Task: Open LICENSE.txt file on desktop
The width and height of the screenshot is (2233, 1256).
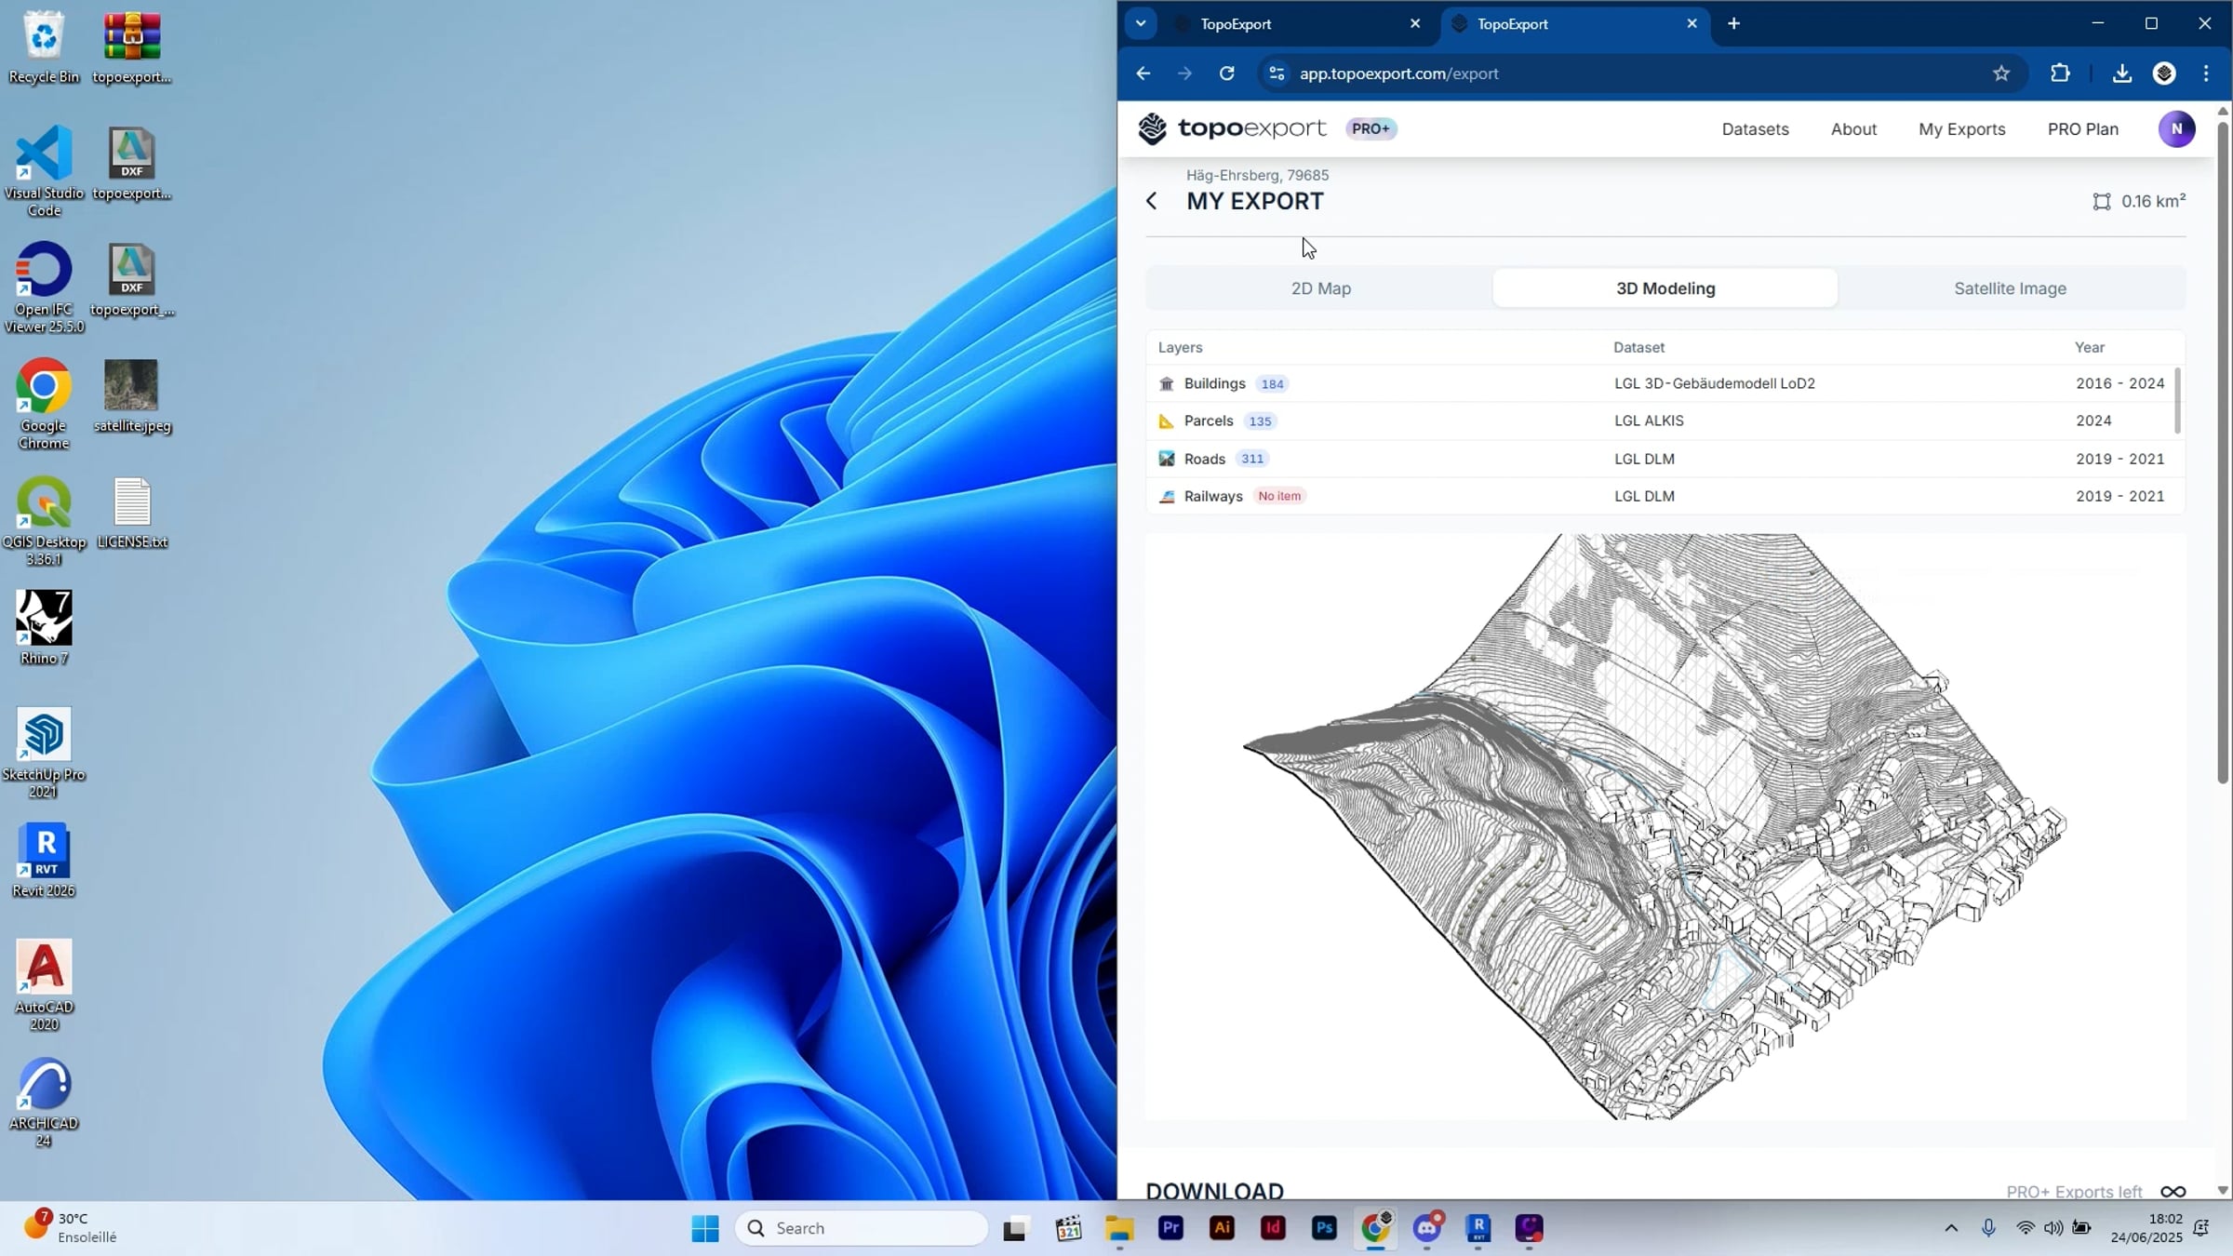Action: click(132, 512)
